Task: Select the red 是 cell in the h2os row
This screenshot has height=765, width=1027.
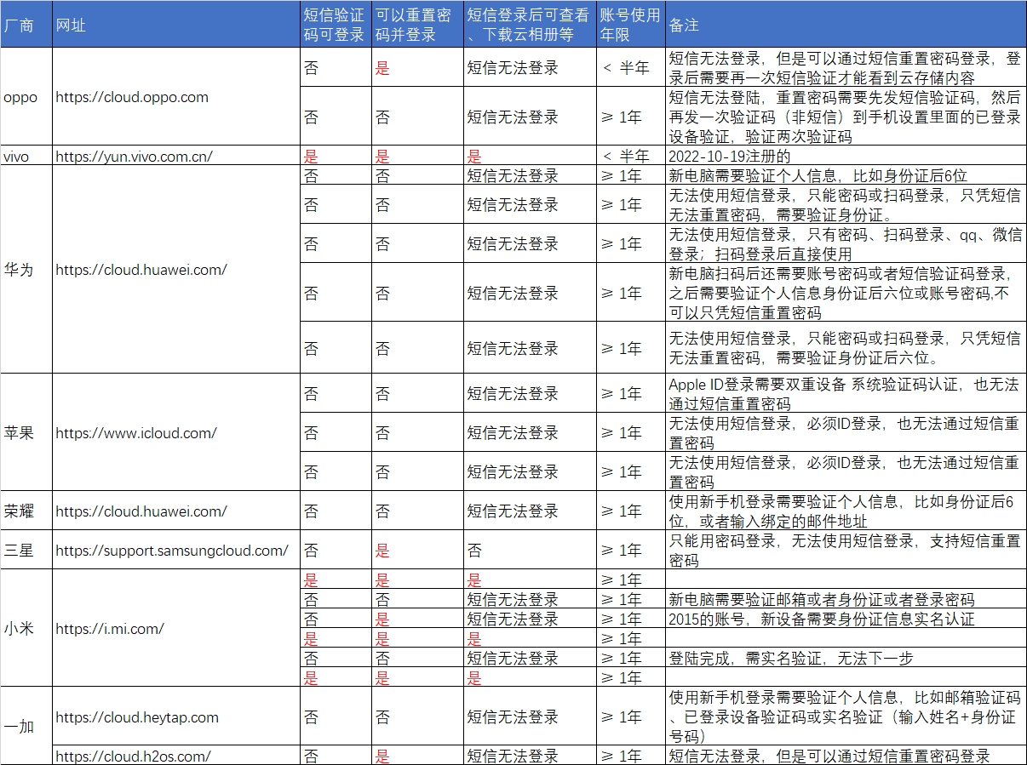Action: [417, 756]
